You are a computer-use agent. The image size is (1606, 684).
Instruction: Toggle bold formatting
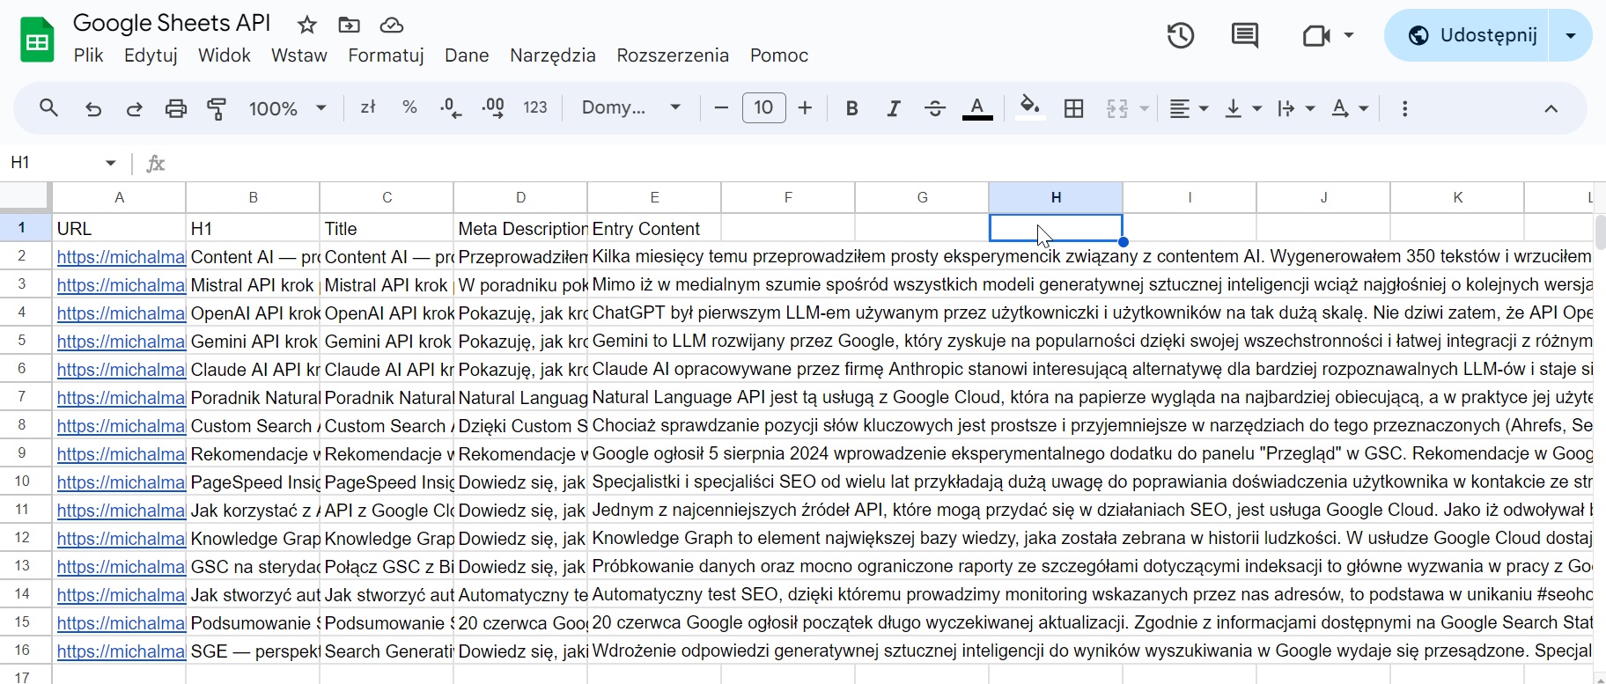coord(851,108)
